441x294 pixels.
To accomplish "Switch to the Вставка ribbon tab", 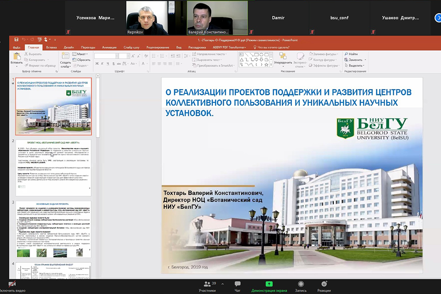I will [x=51, y=47].
